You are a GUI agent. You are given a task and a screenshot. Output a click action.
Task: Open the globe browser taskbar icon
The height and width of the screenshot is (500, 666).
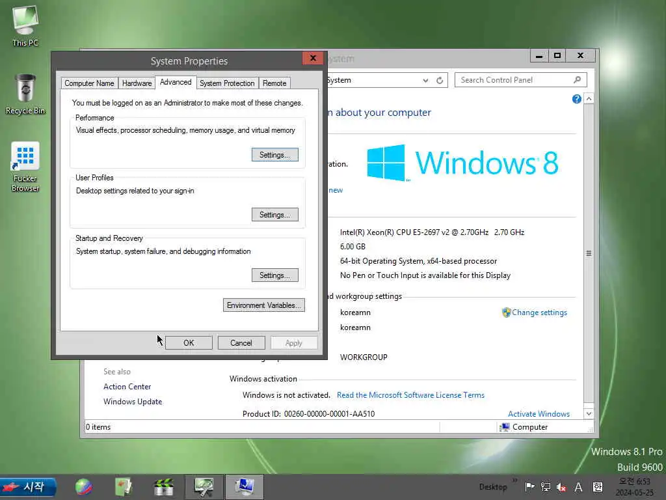[84, 487]
